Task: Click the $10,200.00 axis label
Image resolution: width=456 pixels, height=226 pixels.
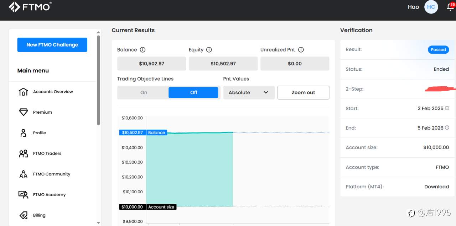Action: coord(132,177)
